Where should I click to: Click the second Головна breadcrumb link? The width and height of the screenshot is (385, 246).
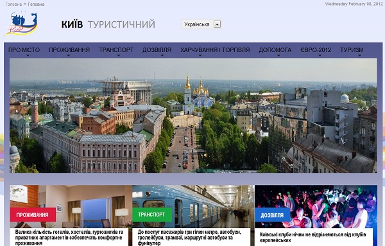[36, 4]
